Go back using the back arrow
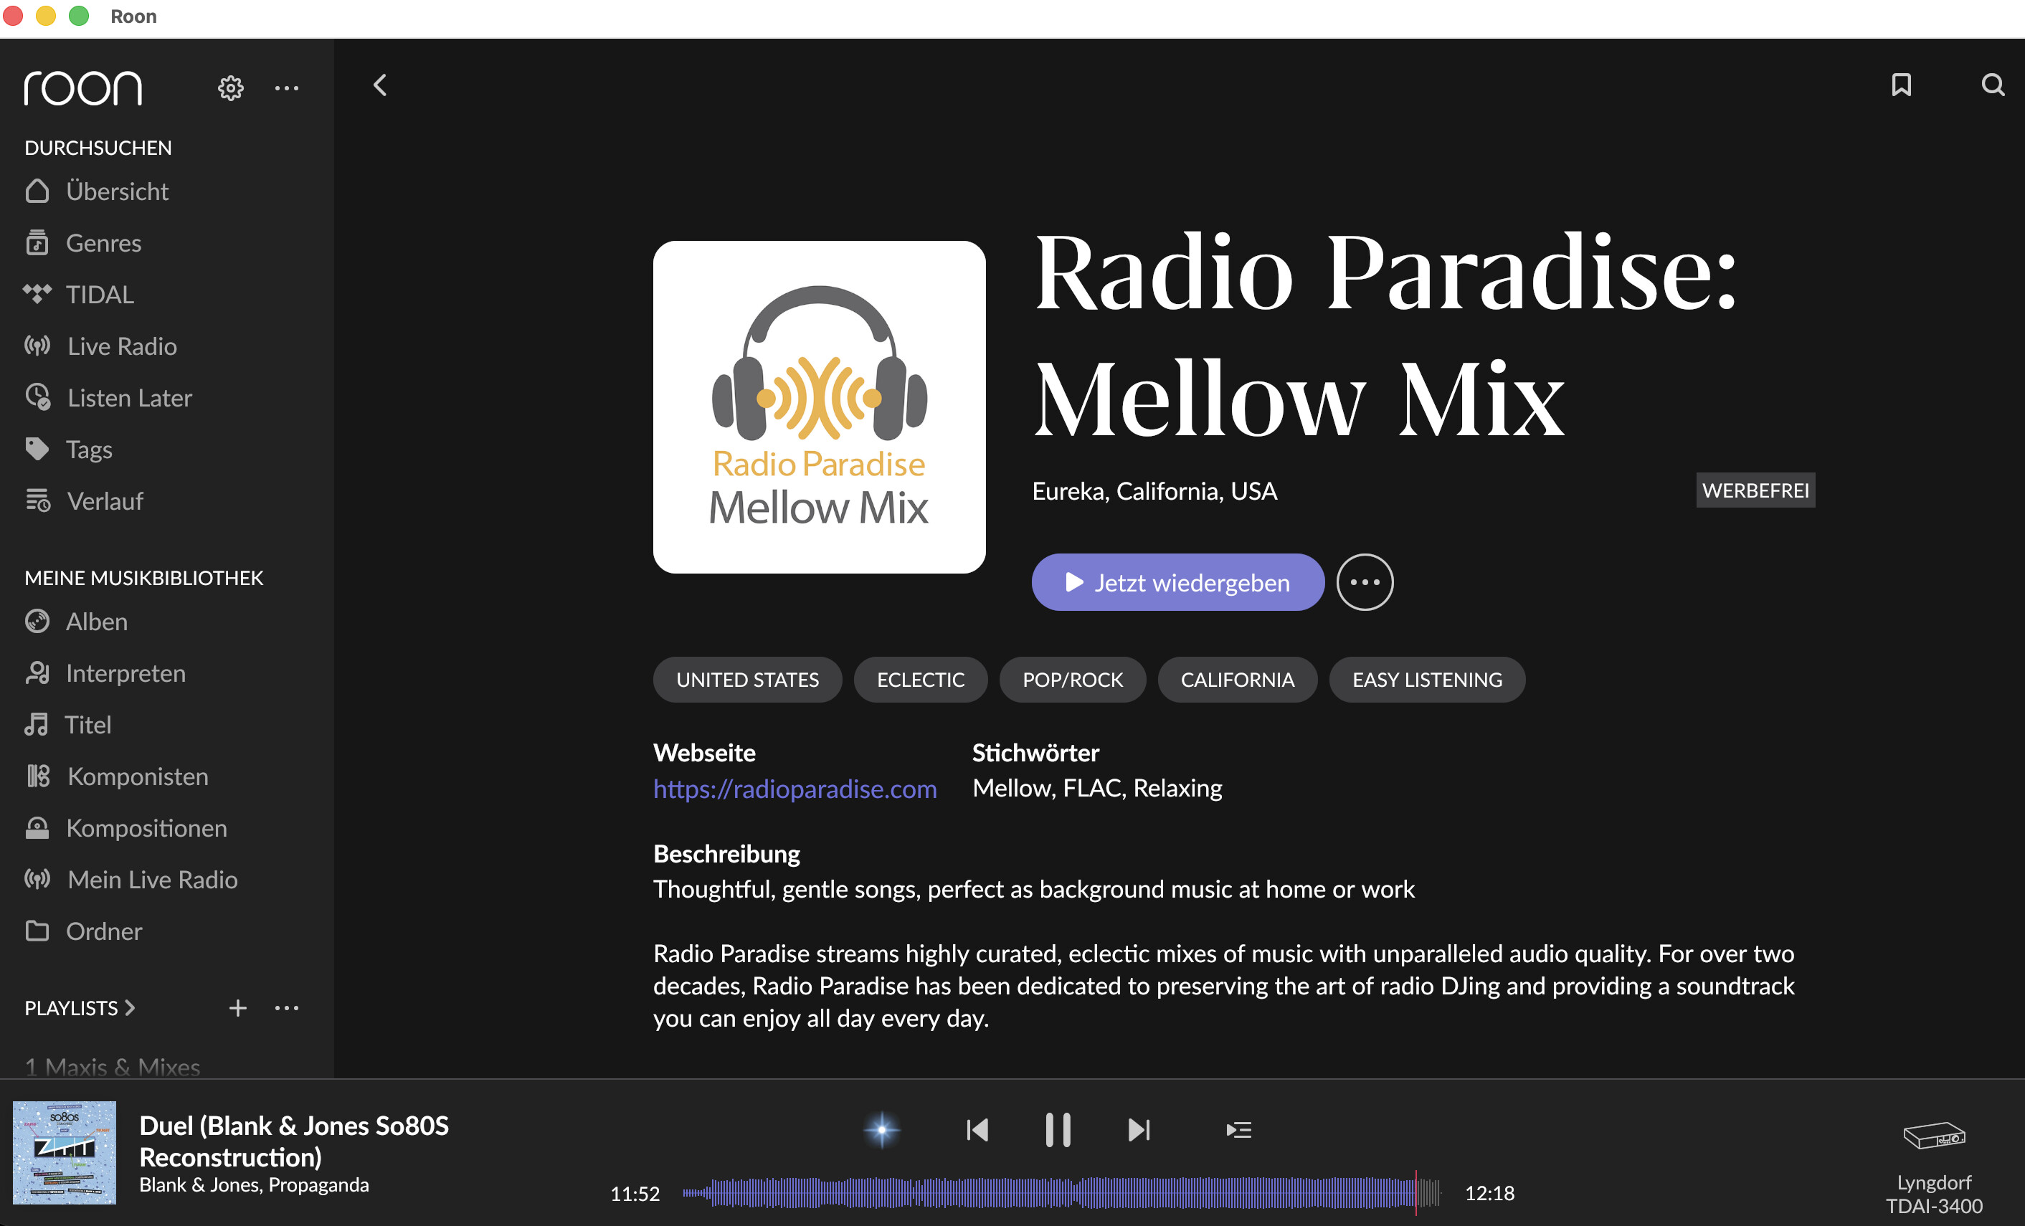 (380, 85)
